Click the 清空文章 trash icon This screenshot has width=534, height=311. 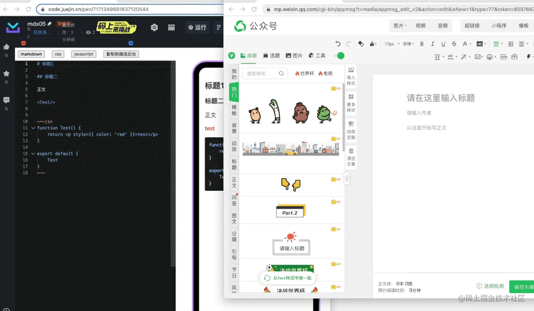[351, 158]
